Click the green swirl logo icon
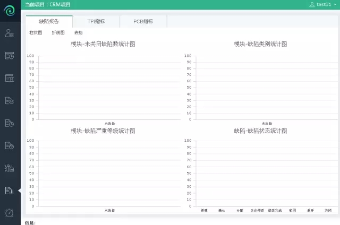This screenshot has width=340, height=225. [x=10, y=10]
